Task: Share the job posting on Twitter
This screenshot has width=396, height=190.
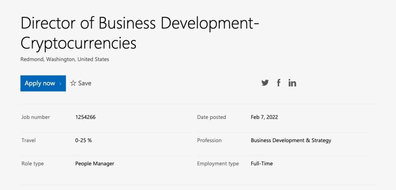Action: 265,83
